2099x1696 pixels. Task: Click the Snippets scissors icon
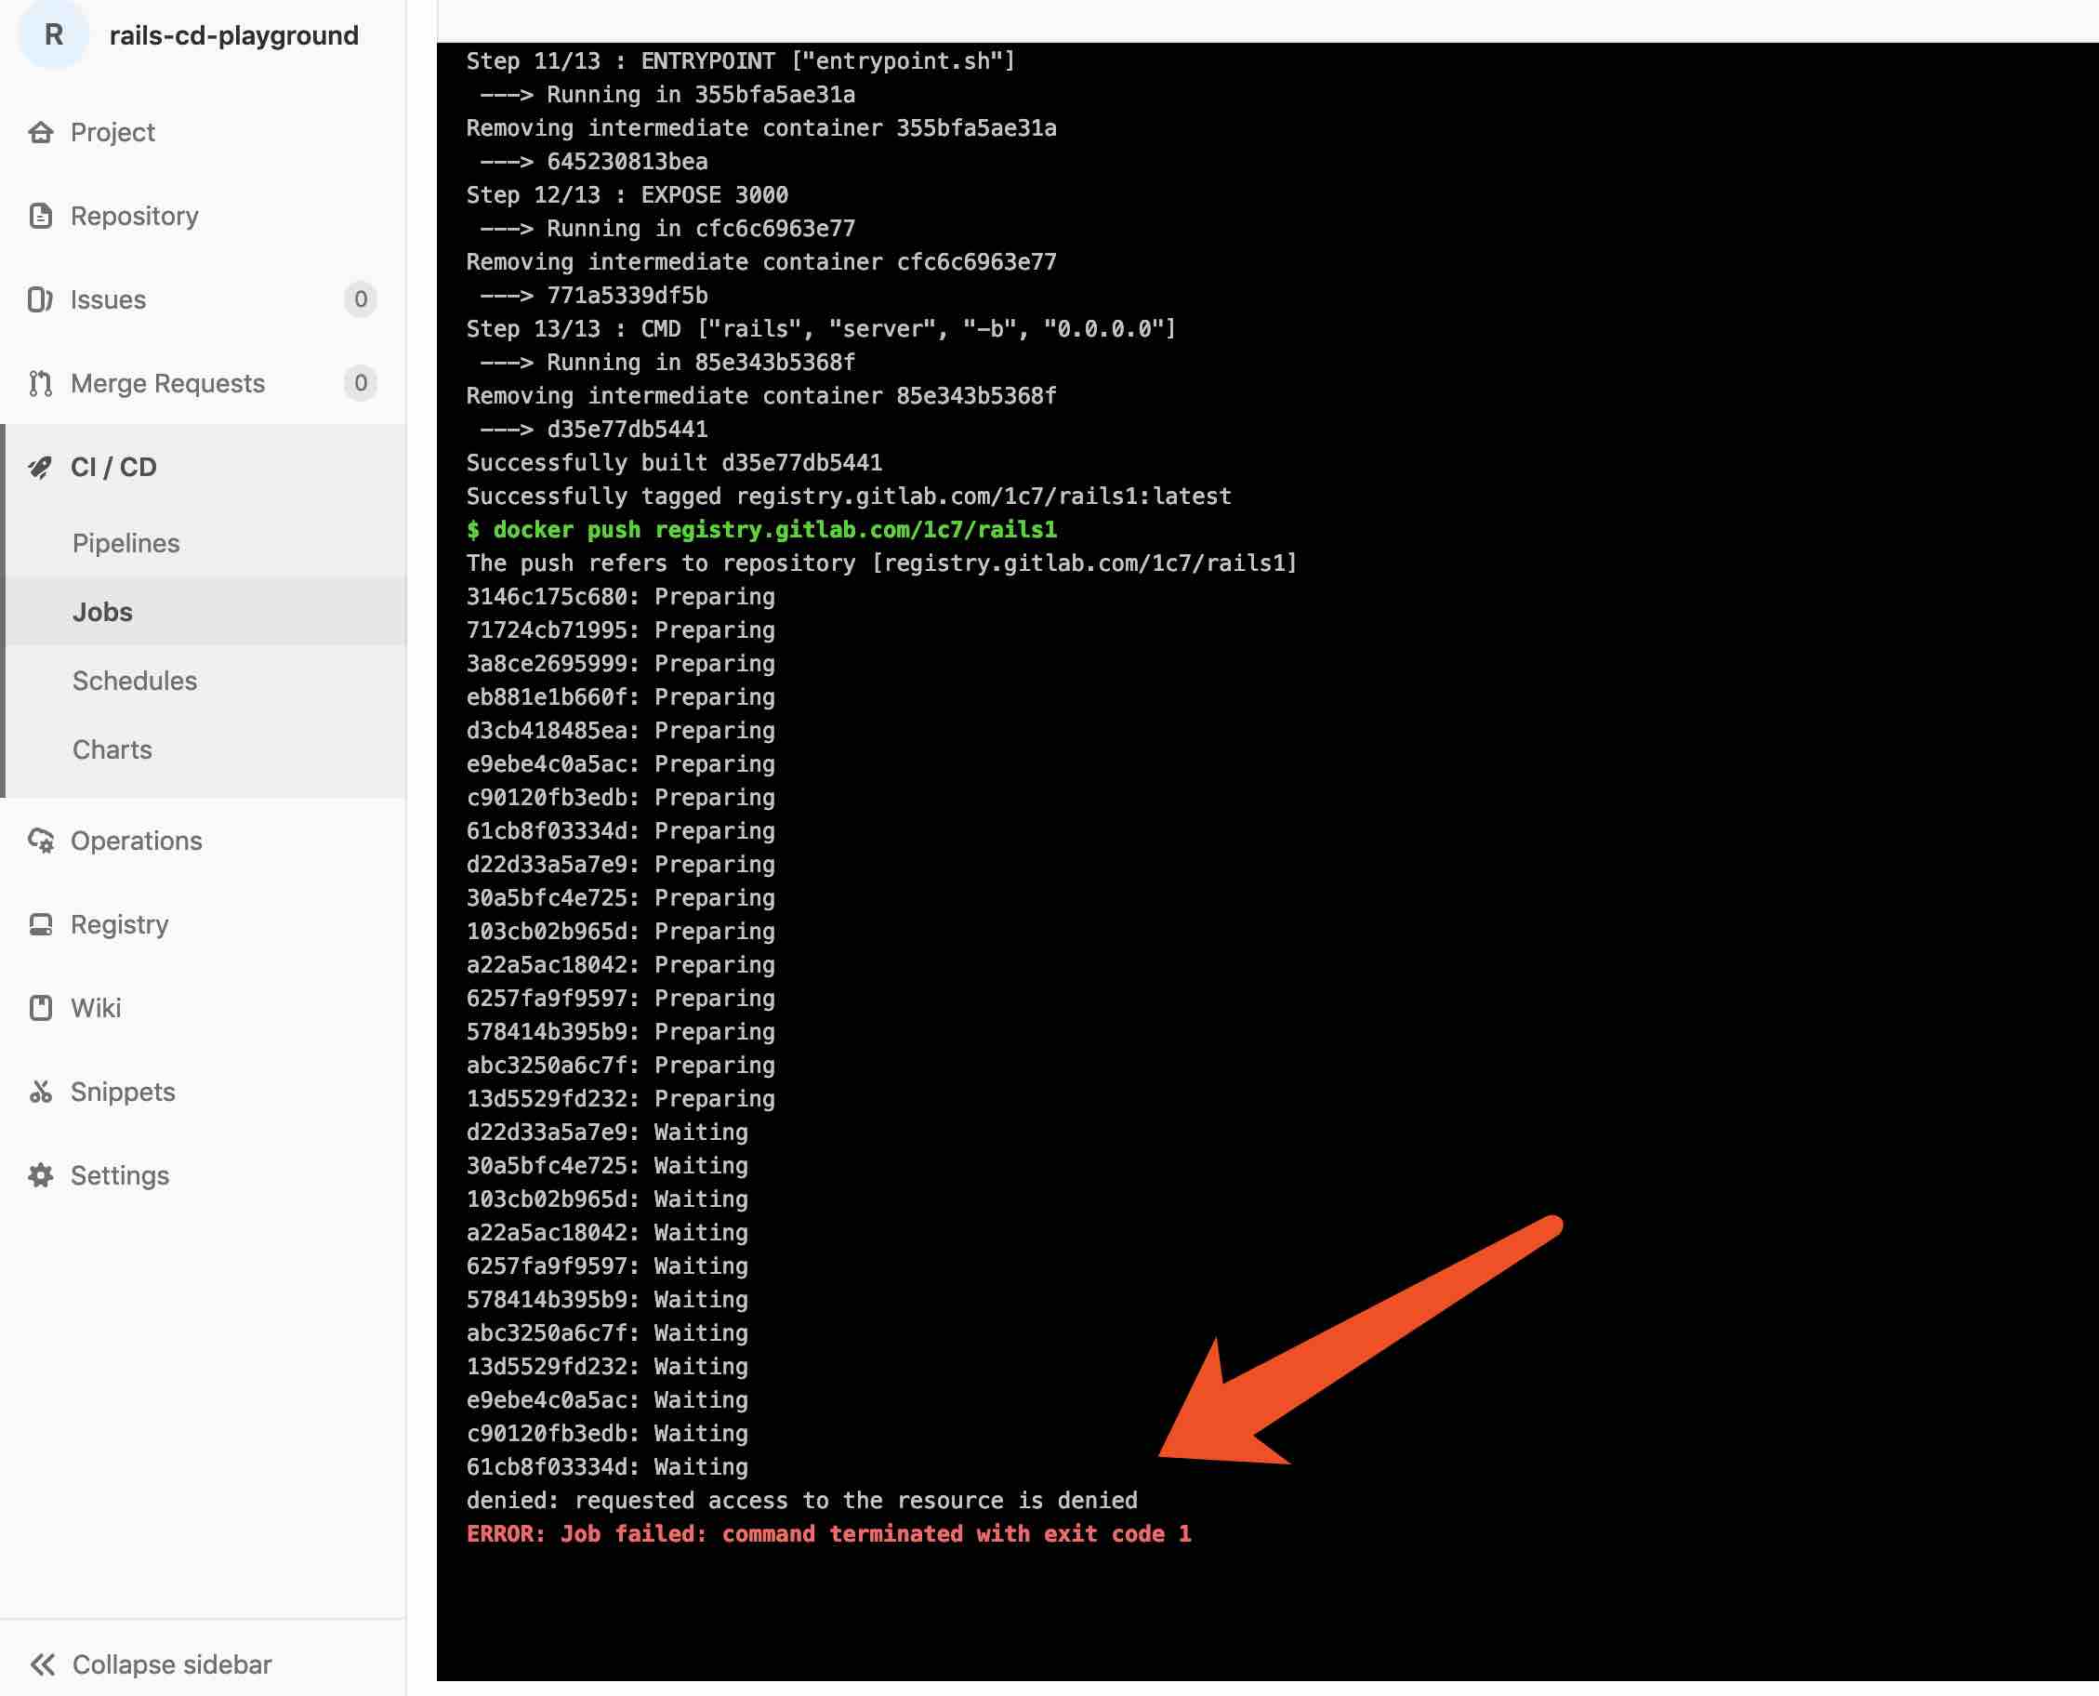40,1093
